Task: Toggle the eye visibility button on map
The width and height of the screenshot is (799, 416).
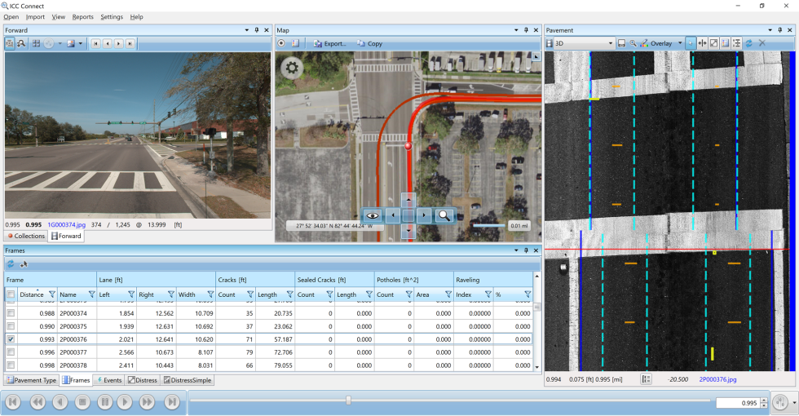Action: (x=373, y=215)
